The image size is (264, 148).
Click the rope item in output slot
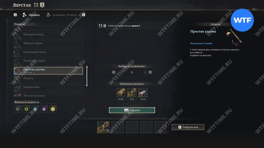103,127
